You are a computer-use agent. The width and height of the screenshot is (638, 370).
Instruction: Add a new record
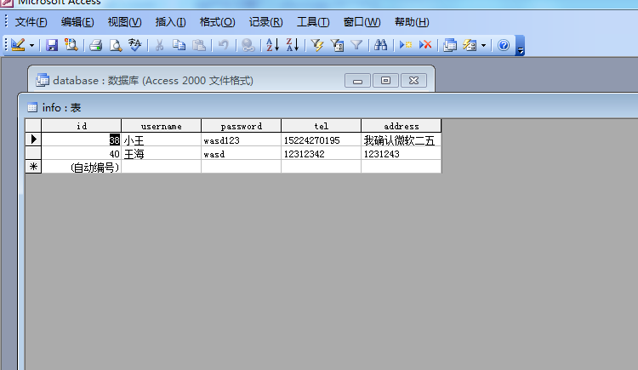(405, 45)
